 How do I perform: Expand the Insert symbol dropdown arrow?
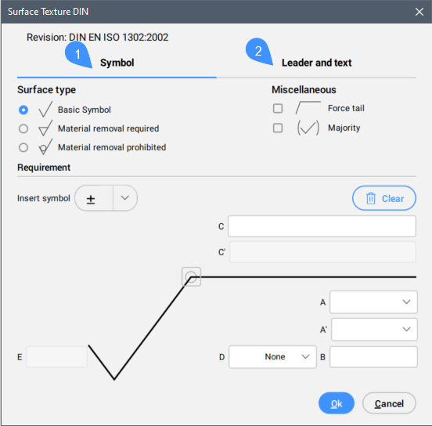[x=125, y=198]
